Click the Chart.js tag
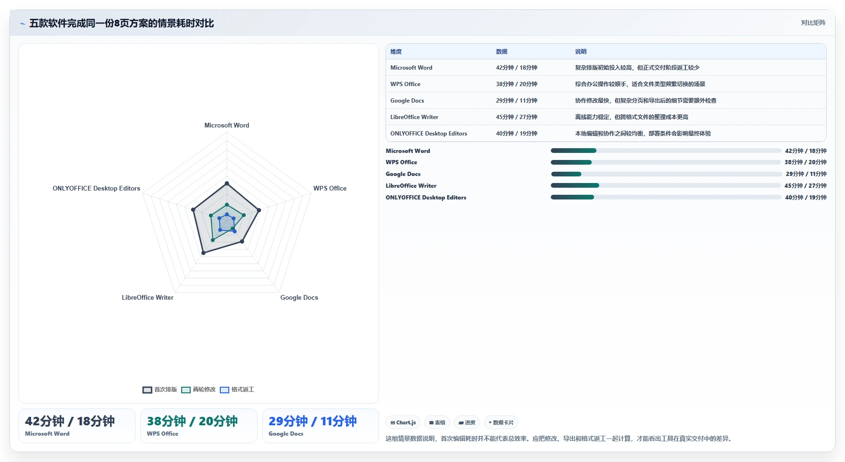This screenshot has height=462, width=845. point(403,422)
